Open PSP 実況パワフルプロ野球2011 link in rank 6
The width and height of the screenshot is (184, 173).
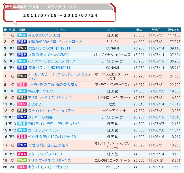(49, 68)
